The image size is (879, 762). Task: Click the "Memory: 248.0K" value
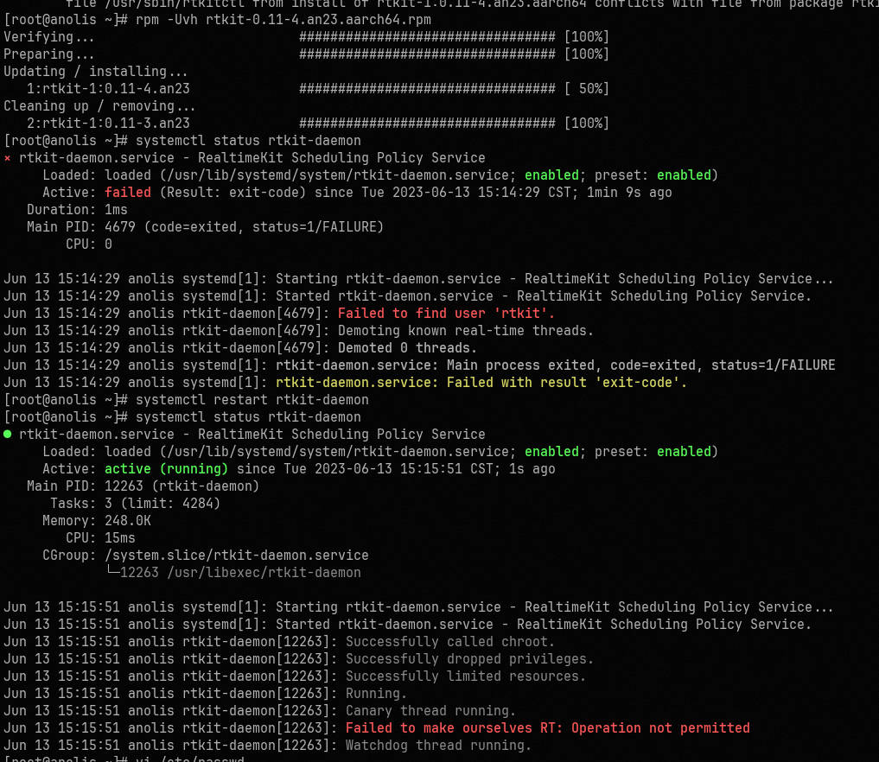(x=128, y=521)
